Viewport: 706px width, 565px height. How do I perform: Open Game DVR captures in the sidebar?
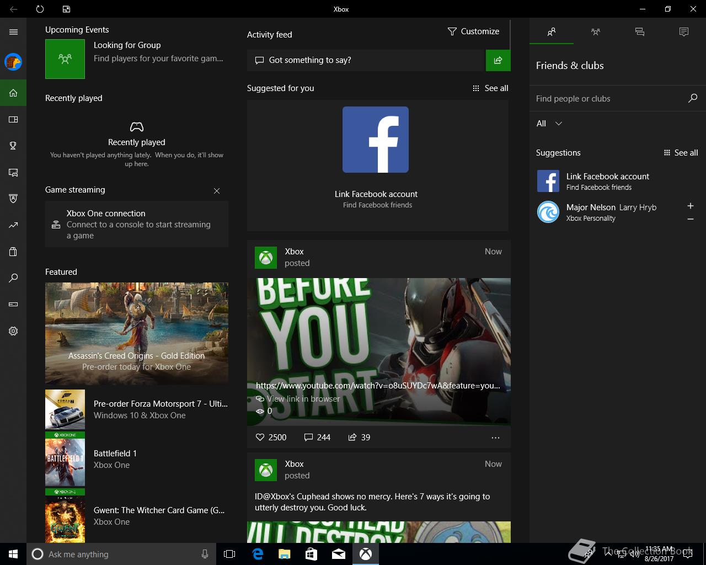[x=13, y=172]
